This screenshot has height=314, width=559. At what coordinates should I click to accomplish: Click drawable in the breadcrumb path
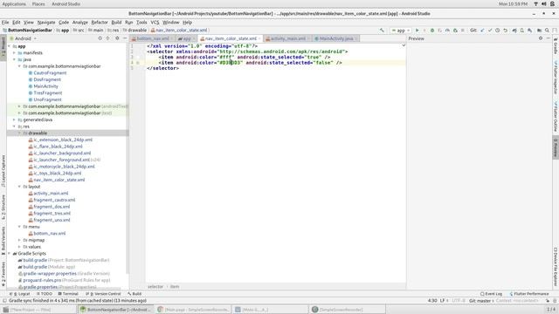(x=137, y=31)
